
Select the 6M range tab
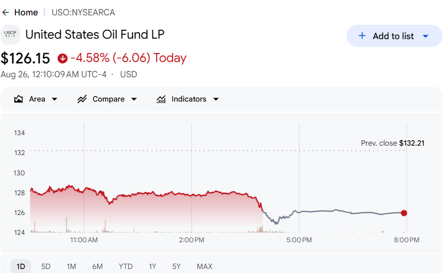pyautogui.click(x=97, y=266)
